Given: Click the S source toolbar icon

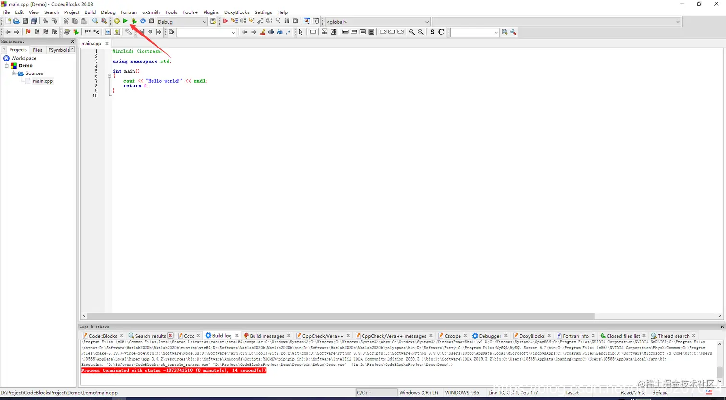Looking at the screenshot, I should point(432,32).
